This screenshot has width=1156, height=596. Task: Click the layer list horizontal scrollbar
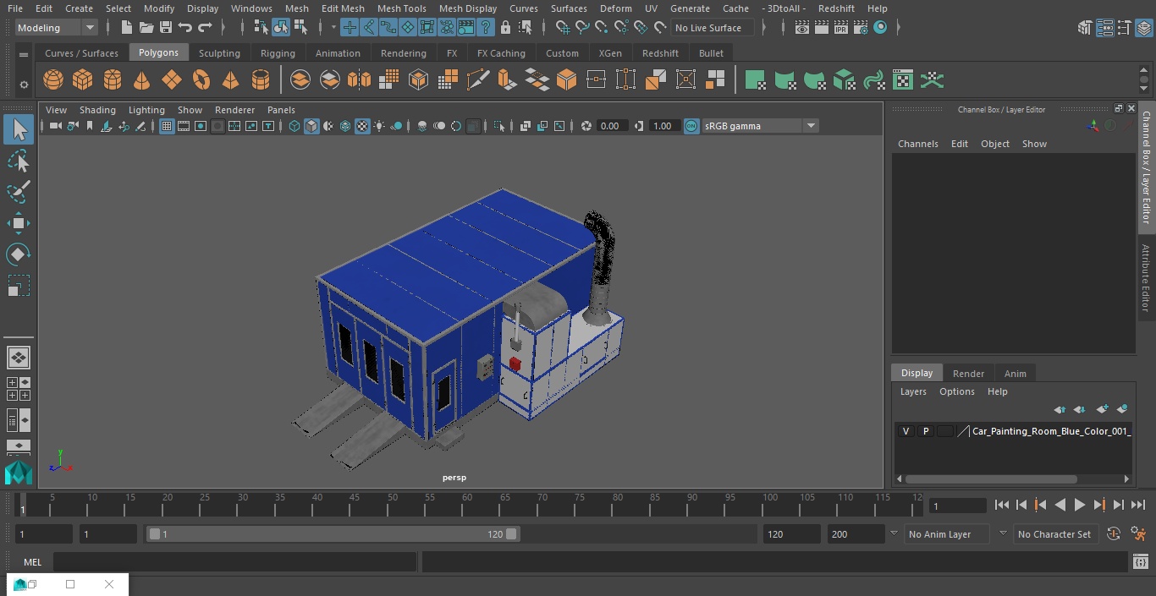pos(991,479)
